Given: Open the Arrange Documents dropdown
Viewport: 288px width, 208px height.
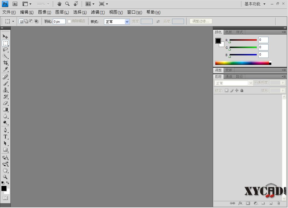Looking at the screenshot, I should tap(90, 4).
